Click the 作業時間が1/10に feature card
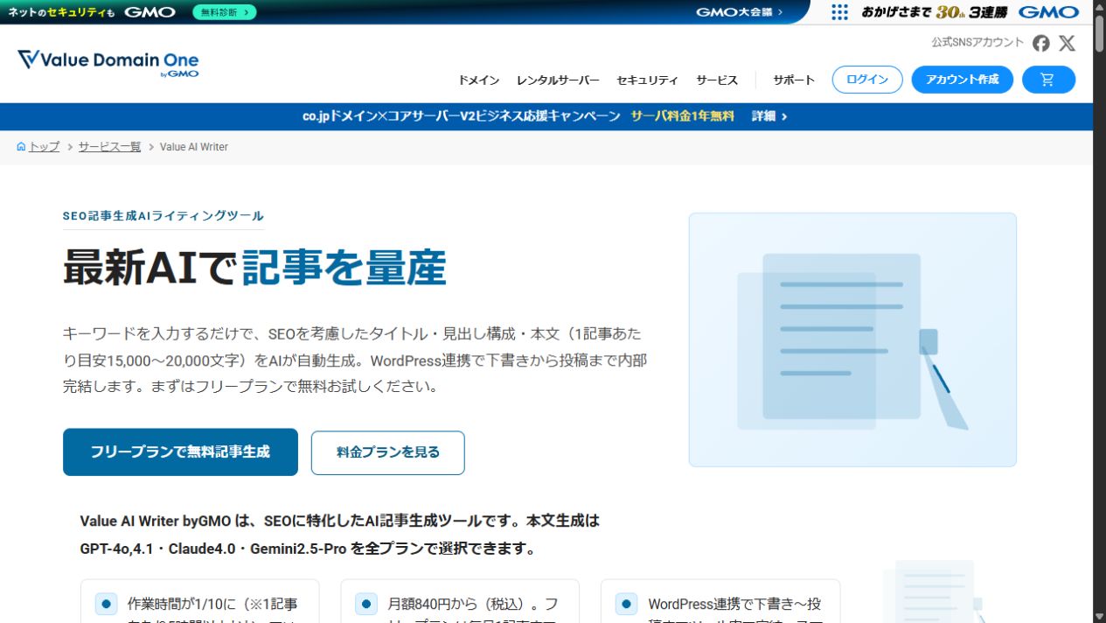Screen dimensions: 1106x623 [199, 602]
